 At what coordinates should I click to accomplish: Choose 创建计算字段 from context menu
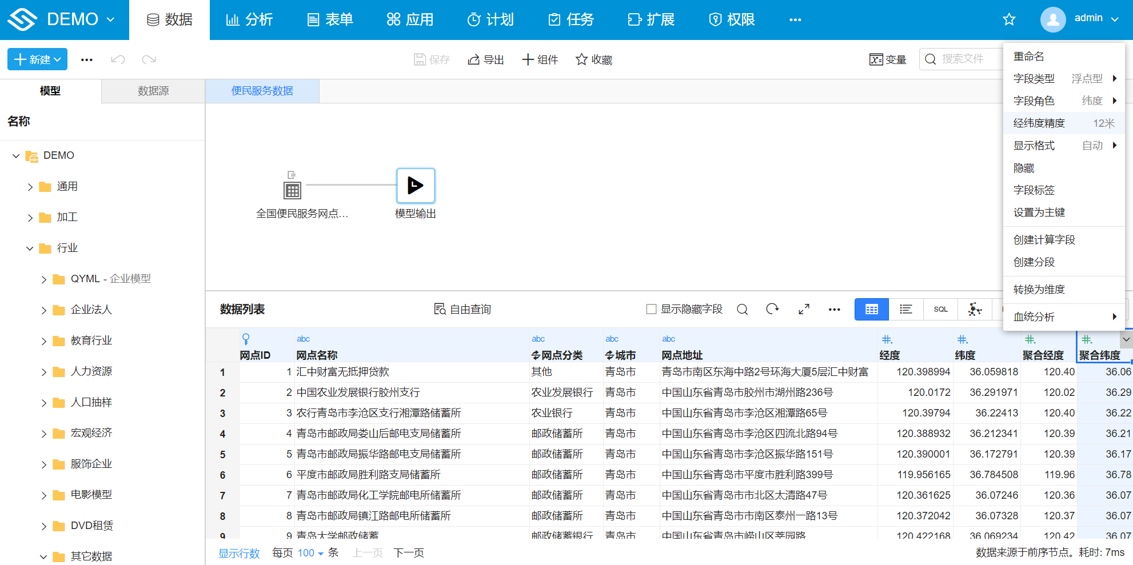pyautogui.click(x=1046, y=239)
